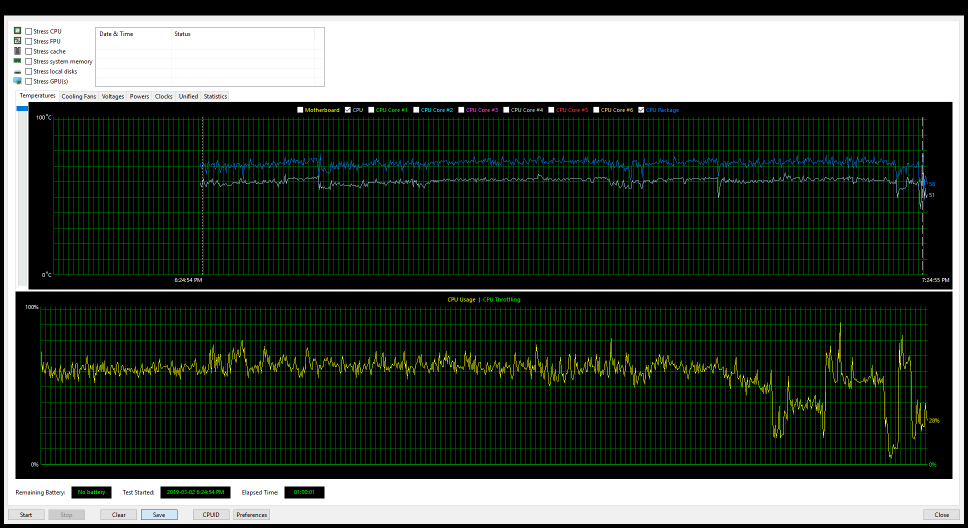The image size is (968, 528).
Task: Click the Stress cache icon
Action: (x=17, y=51)
